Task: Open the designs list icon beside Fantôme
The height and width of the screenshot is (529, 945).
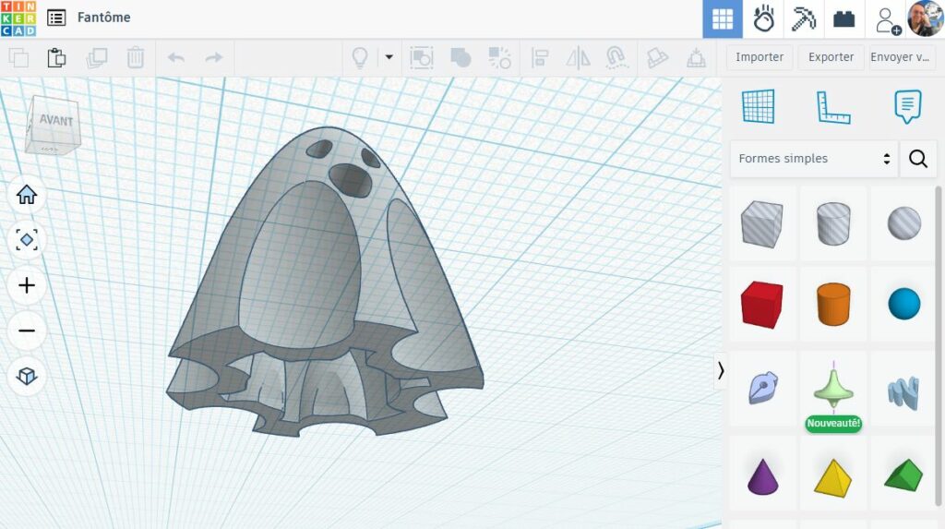Action: click(56, 18)
